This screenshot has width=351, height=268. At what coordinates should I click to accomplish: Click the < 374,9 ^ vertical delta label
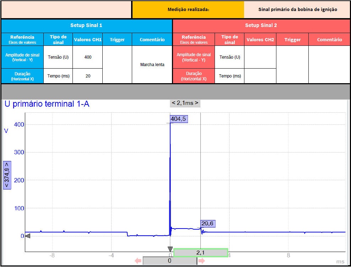coord(7,175)
